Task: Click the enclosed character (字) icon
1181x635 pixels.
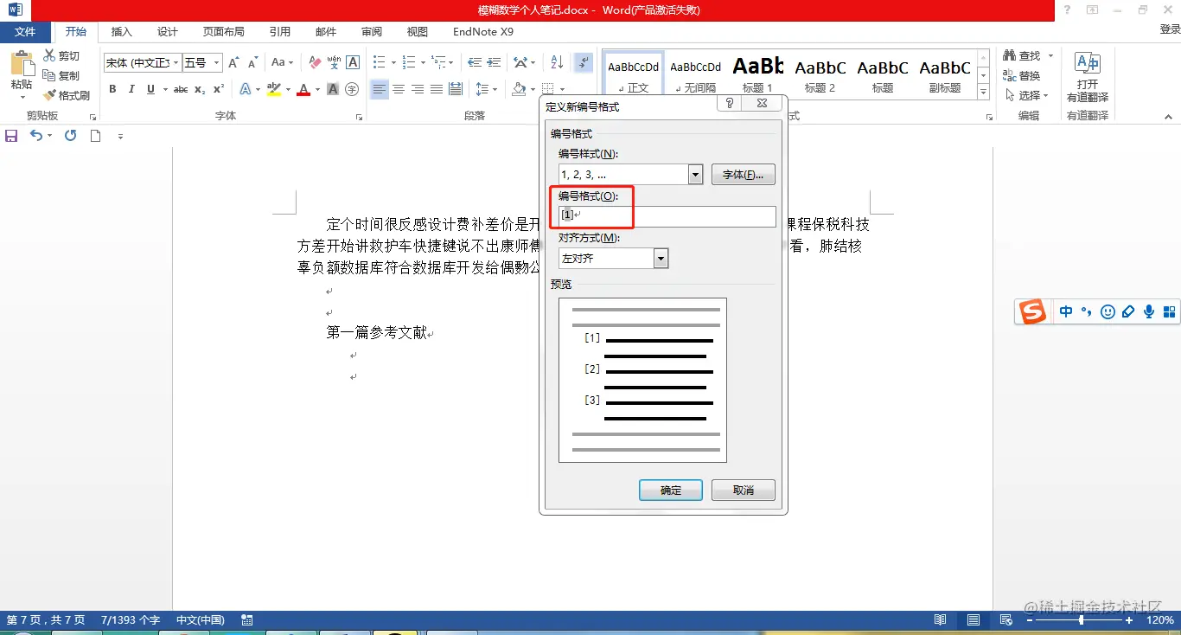Action: coord(352,89)
